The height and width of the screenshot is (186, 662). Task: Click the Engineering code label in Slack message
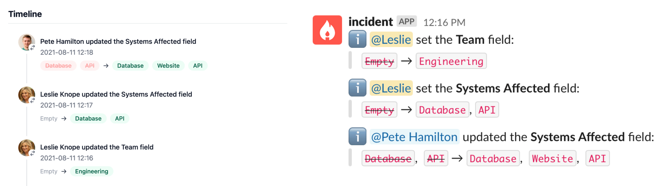point(451,61)
